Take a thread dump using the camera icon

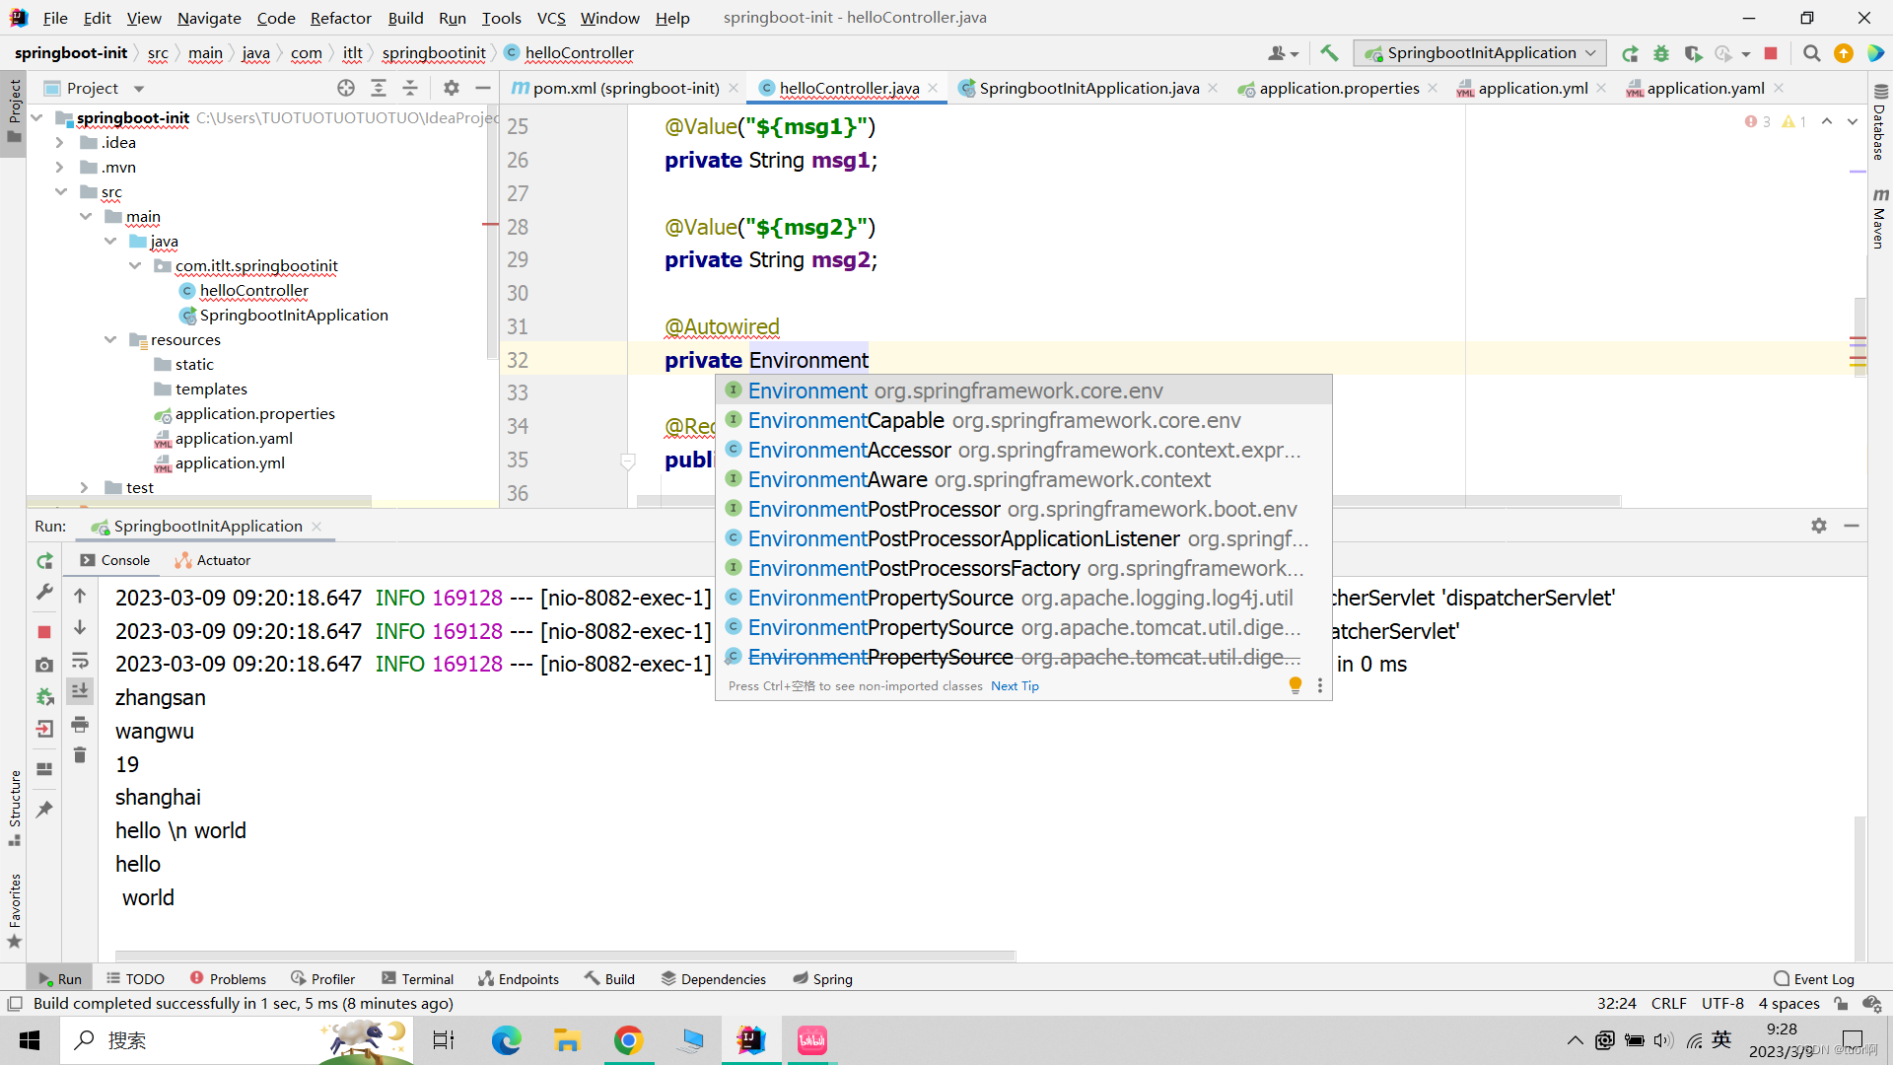(x=43, y=666)
